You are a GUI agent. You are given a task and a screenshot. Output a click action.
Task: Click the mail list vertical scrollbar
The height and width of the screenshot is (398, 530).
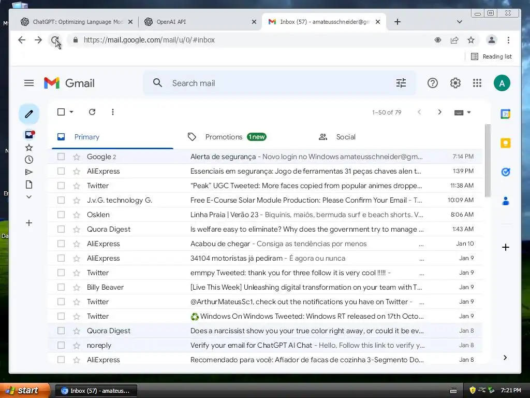coord(488,161)
